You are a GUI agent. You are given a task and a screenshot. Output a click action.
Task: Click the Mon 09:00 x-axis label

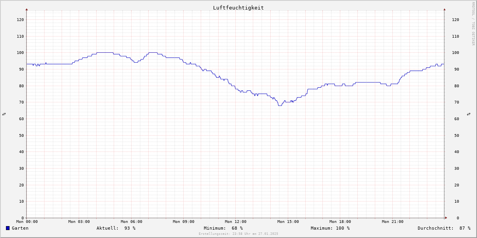click(x=184, y=222)
